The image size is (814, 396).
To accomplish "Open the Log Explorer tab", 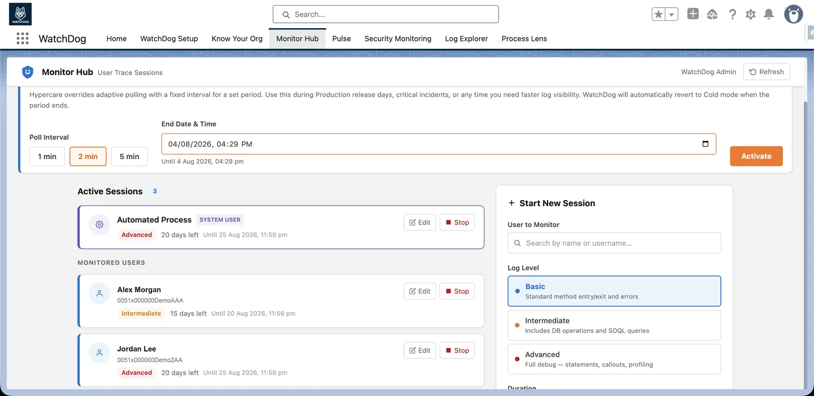I will [x=466, y=39].
